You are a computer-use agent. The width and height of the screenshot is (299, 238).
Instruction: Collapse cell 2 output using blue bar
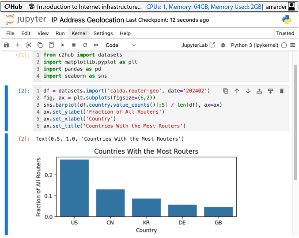[x=6, y=184]
